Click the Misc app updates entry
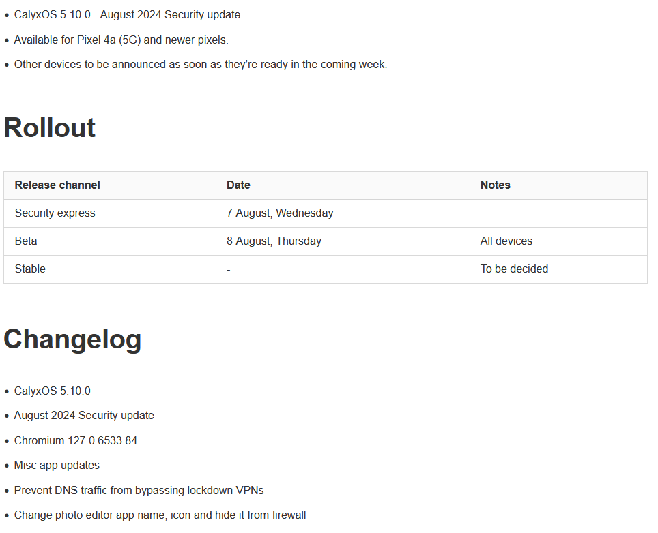658x533 pixels. (x=57, y=465)
